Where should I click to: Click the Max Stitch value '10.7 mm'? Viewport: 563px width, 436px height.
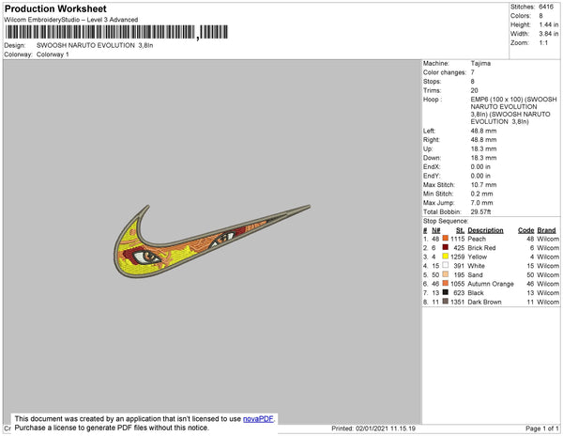point(483,185)
